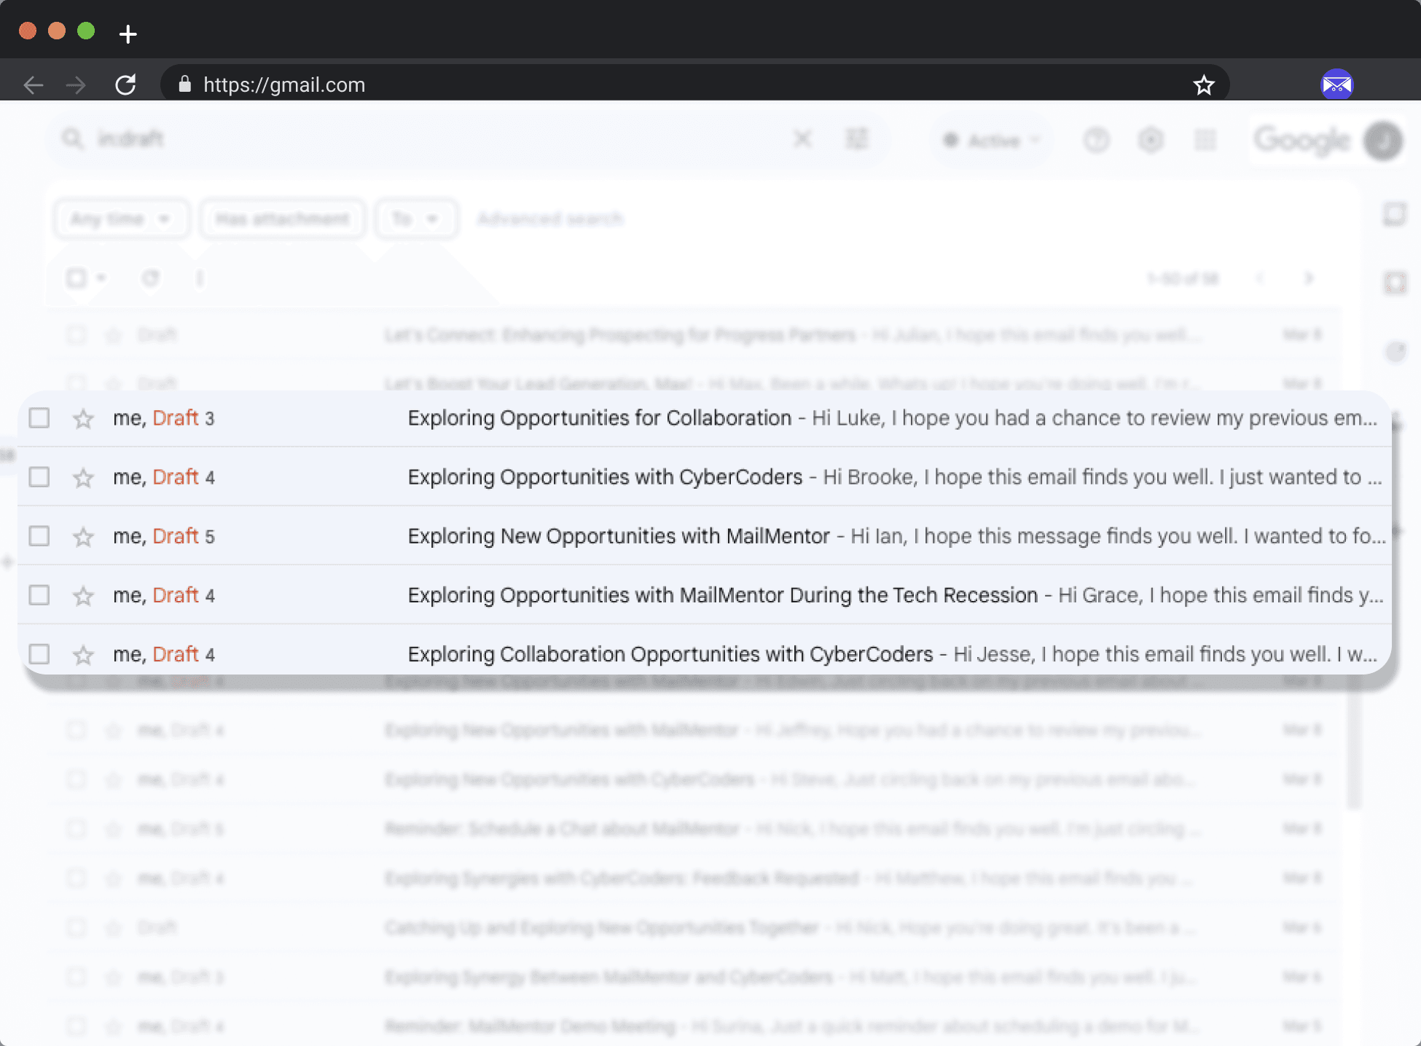This screenshot has width=1421, height=1046.
Task: Open Google Keep from the right side panel
Action: 1395,283
